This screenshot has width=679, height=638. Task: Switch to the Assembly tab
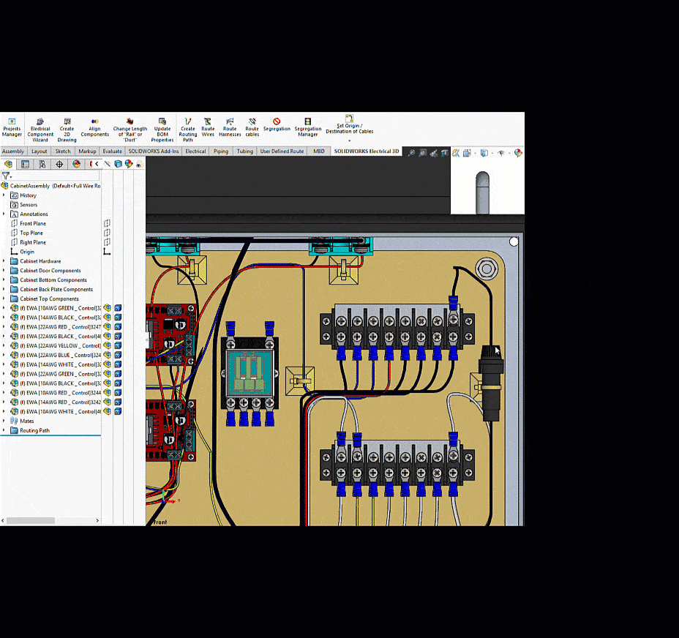tap(13, 151)
